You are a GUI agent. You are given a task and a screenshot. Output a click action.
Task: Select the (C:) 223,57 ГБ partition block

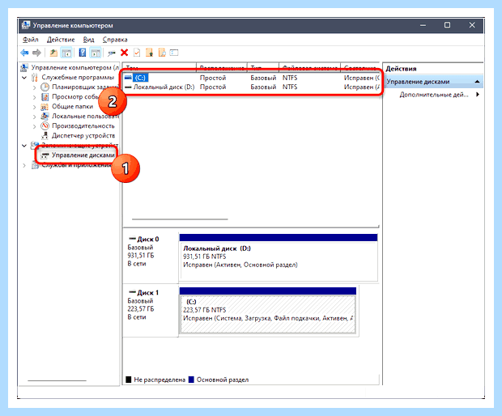[x=268, y=311]
